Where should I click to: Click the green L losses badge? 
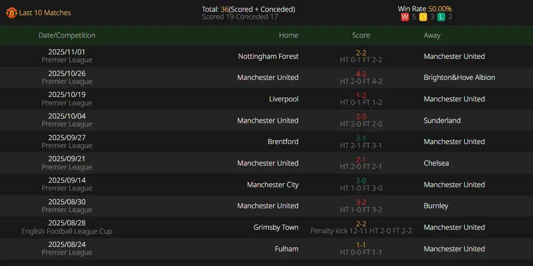pyautogui.click(x=441, y=17)
